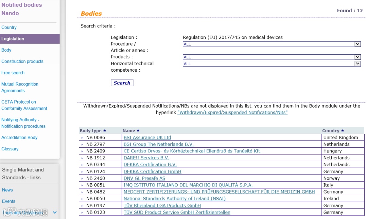Click the bullet arrow beside NB 2409

82,151
